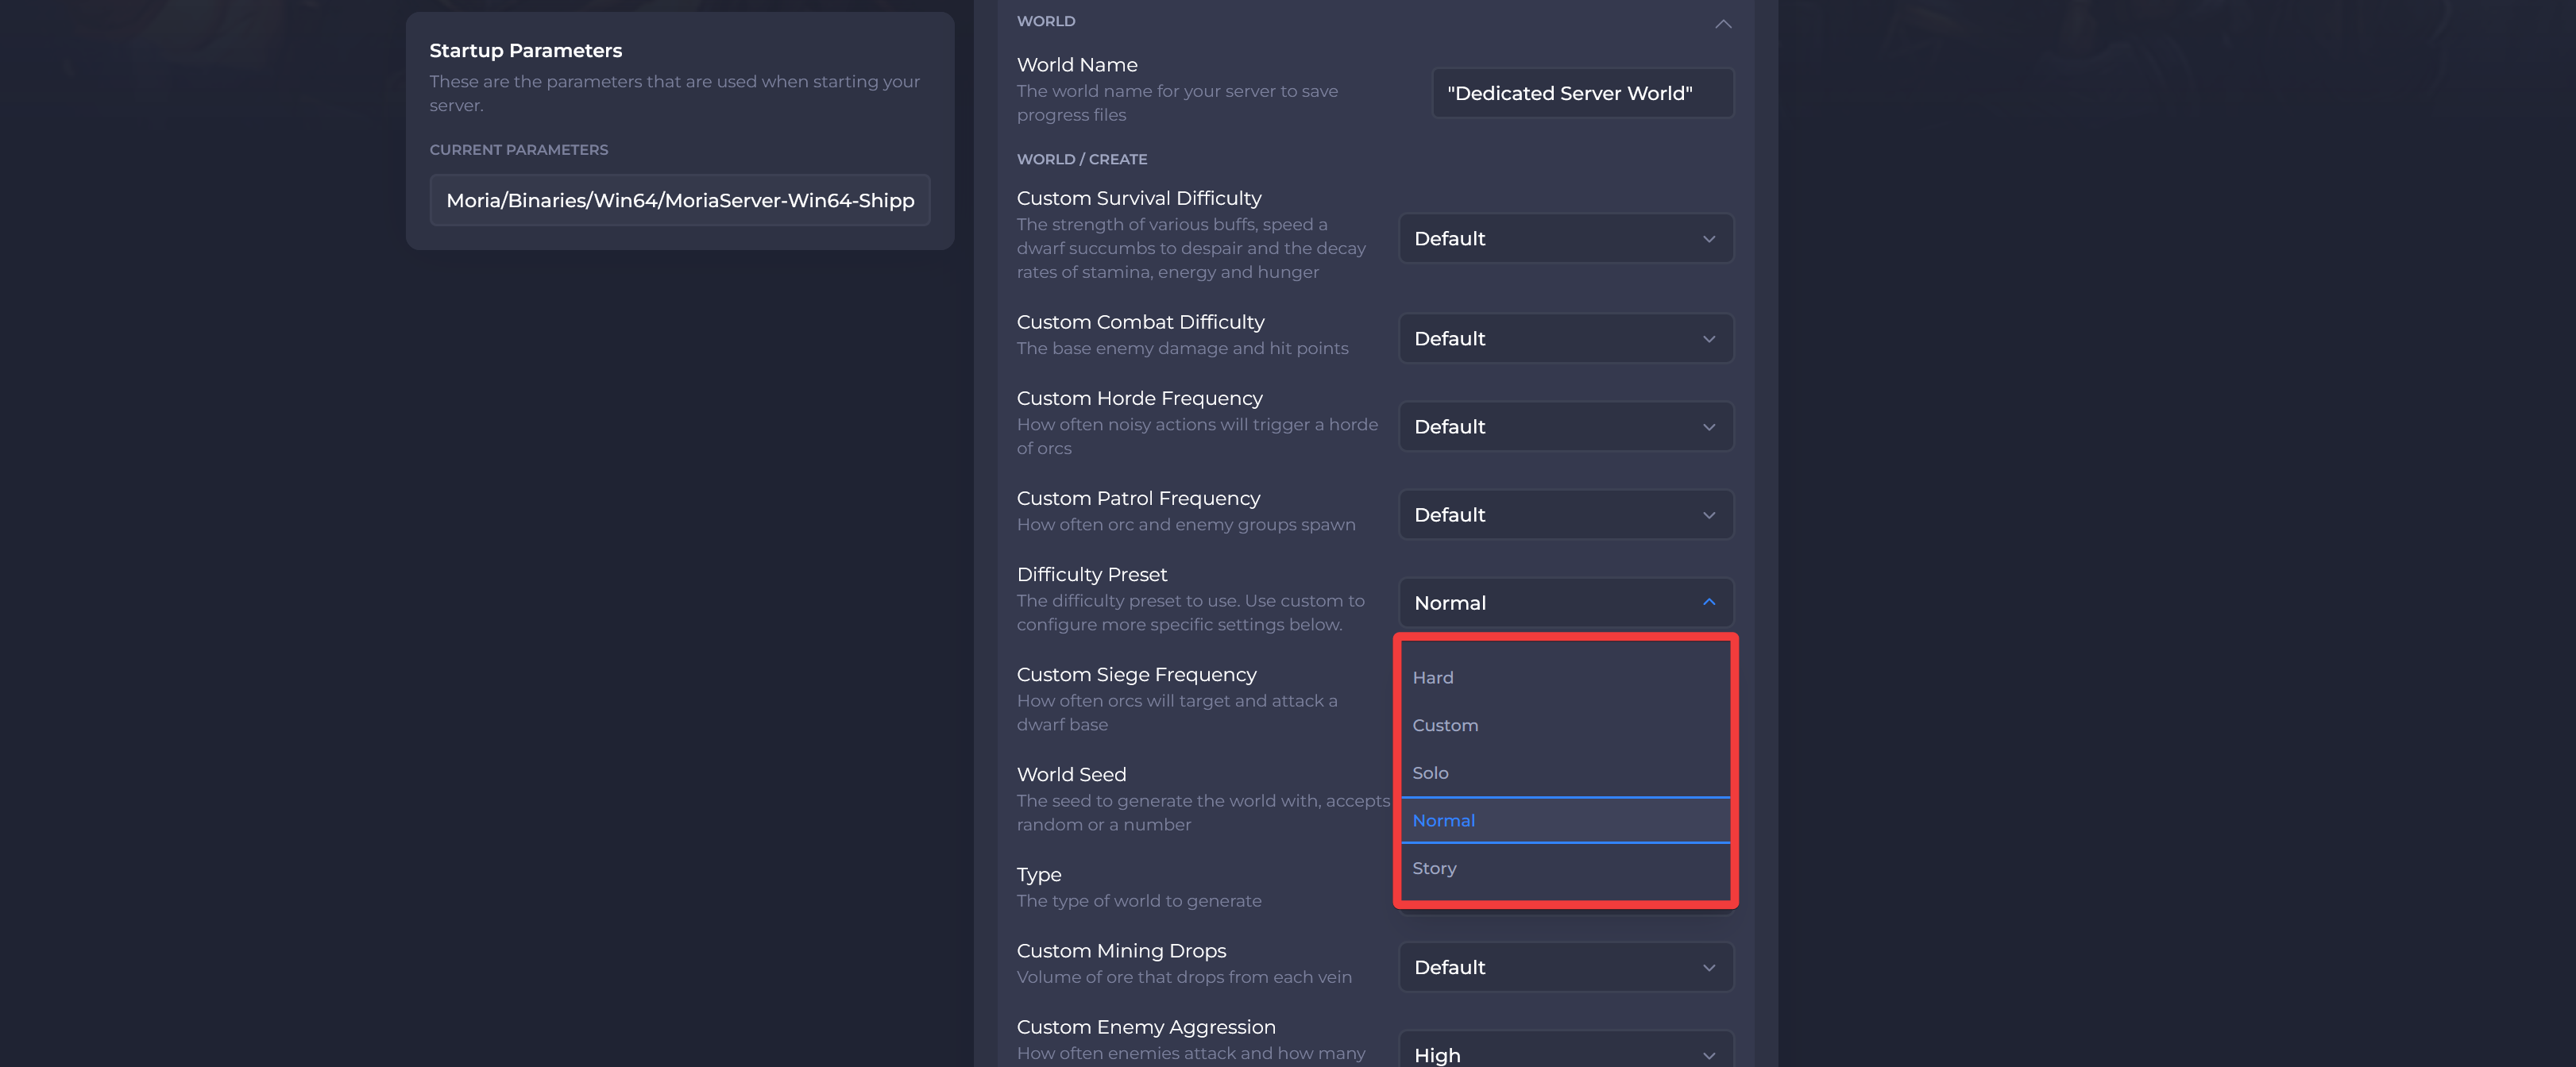This screenshot has width=2576, height=1067.
Task: Close the Difficulty Preset dropdown
Action: tap(1565, 603)
